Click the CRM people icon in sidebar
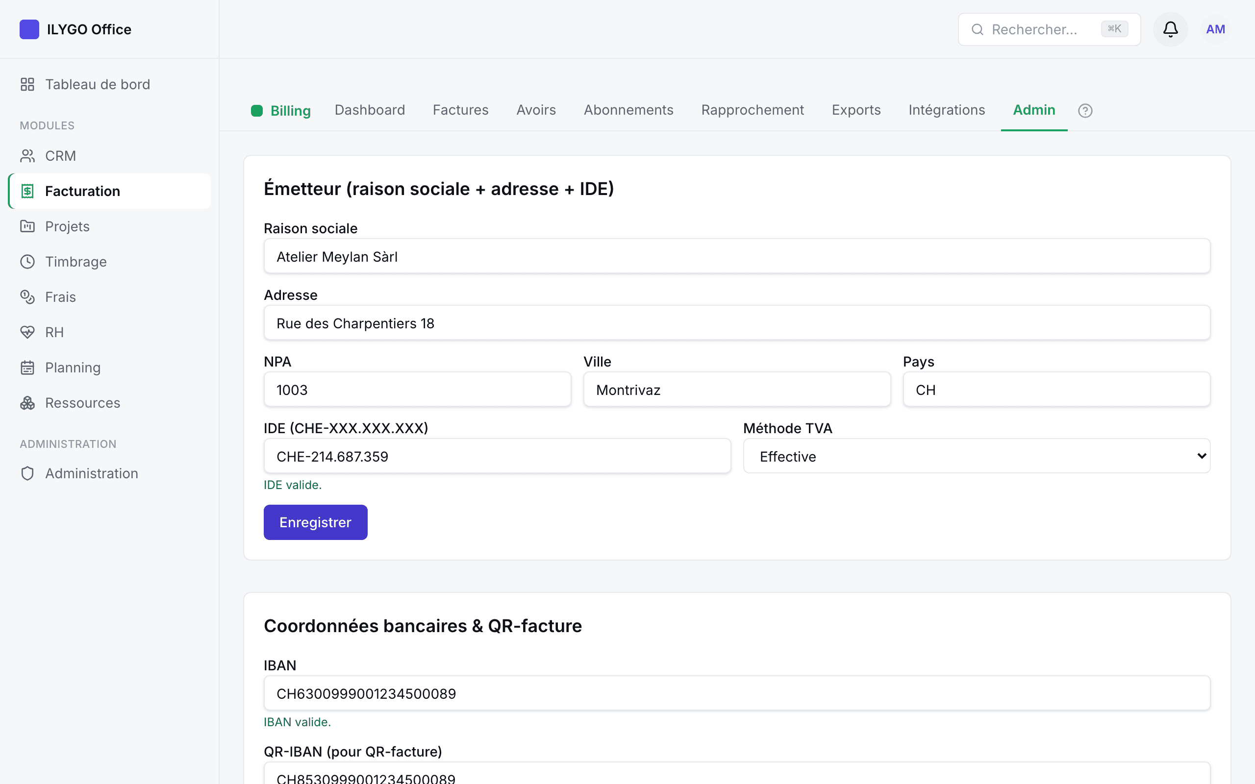 click(x=27, y=155)
